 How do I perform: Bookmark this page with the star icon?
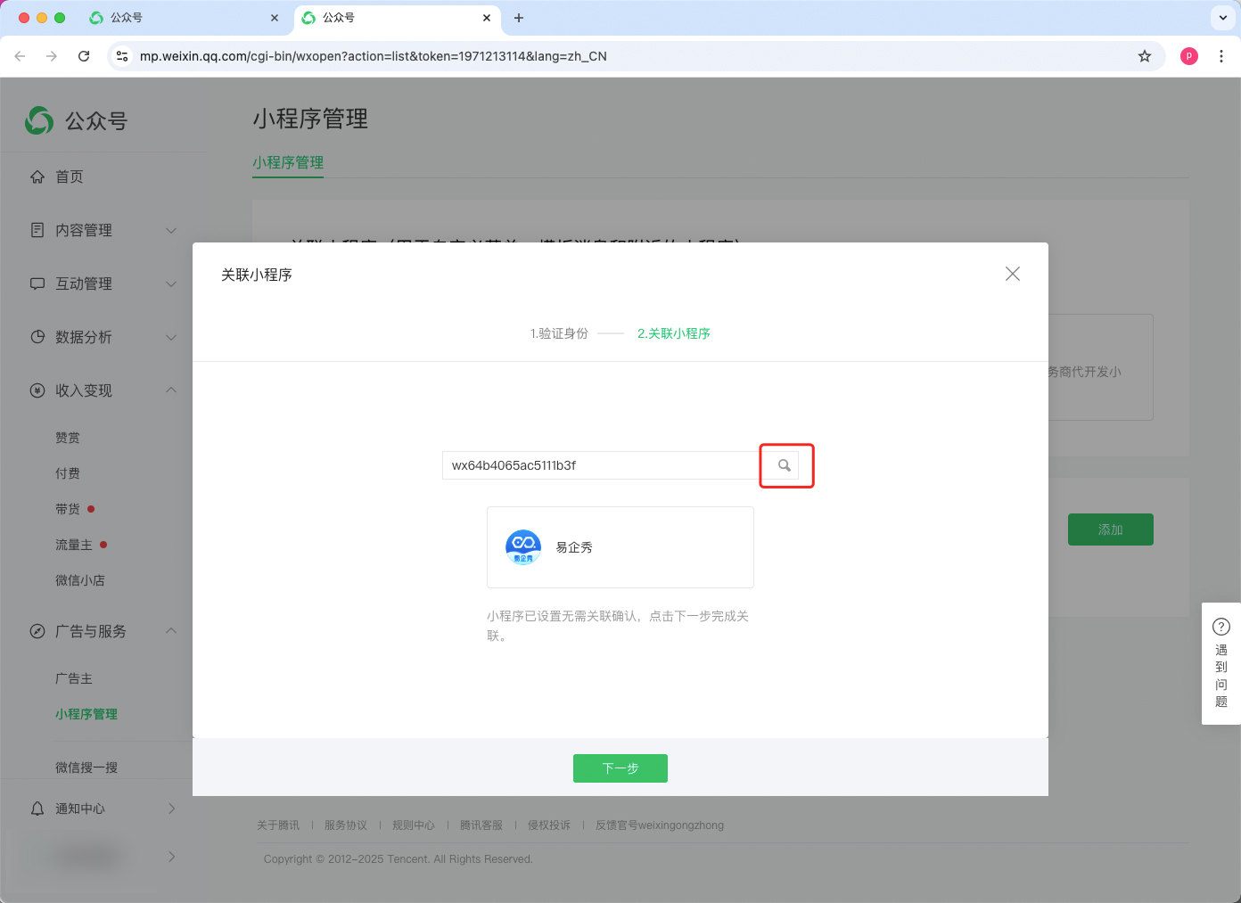point(1145,56)
